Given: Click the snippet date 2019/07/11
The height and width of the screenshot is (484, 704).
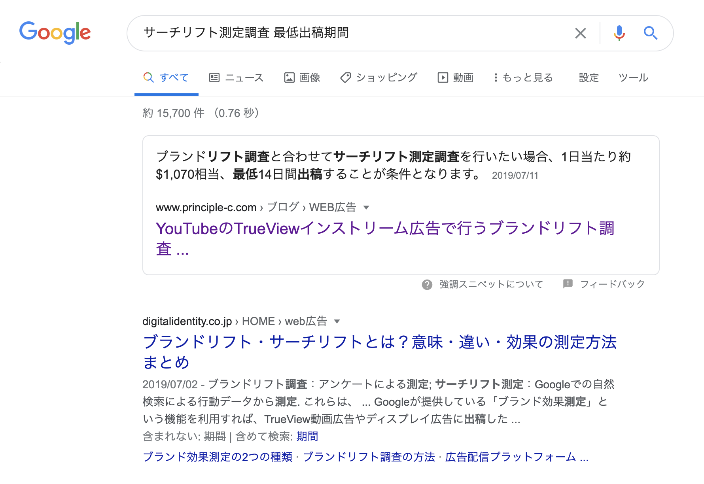Looking at the screenshot, I should click(x=515, y=176).
